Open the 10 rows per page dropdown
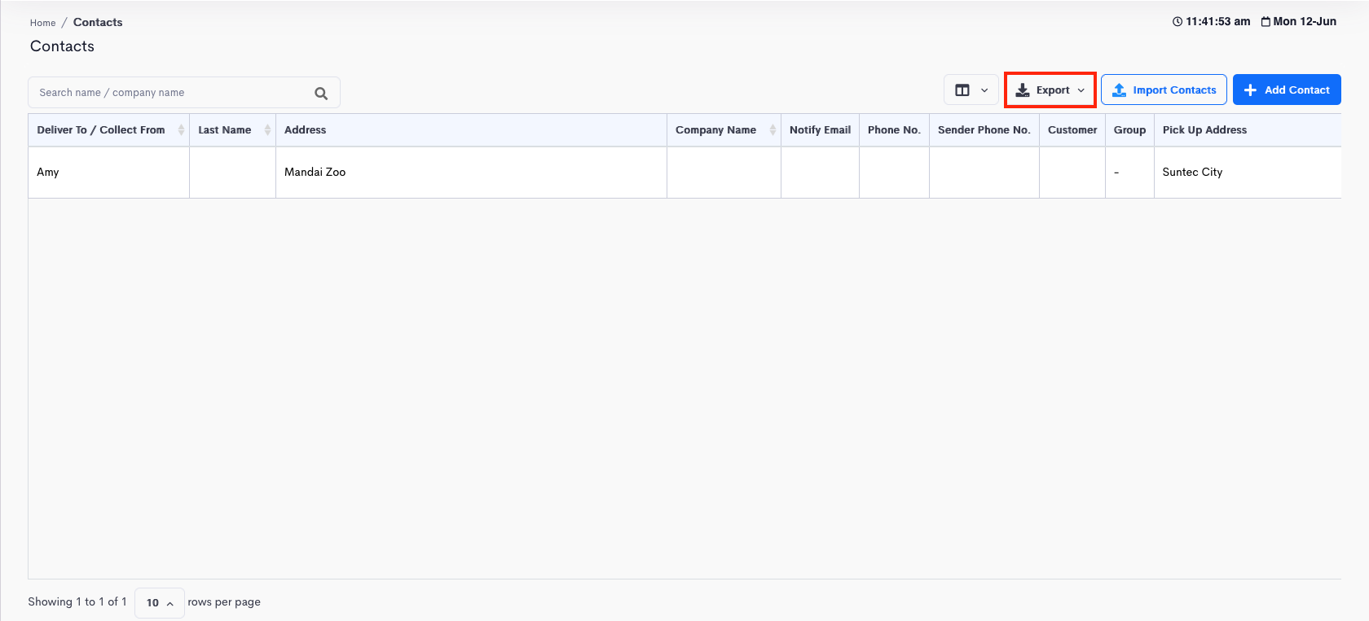1369x621 pixels. [160, 603]
